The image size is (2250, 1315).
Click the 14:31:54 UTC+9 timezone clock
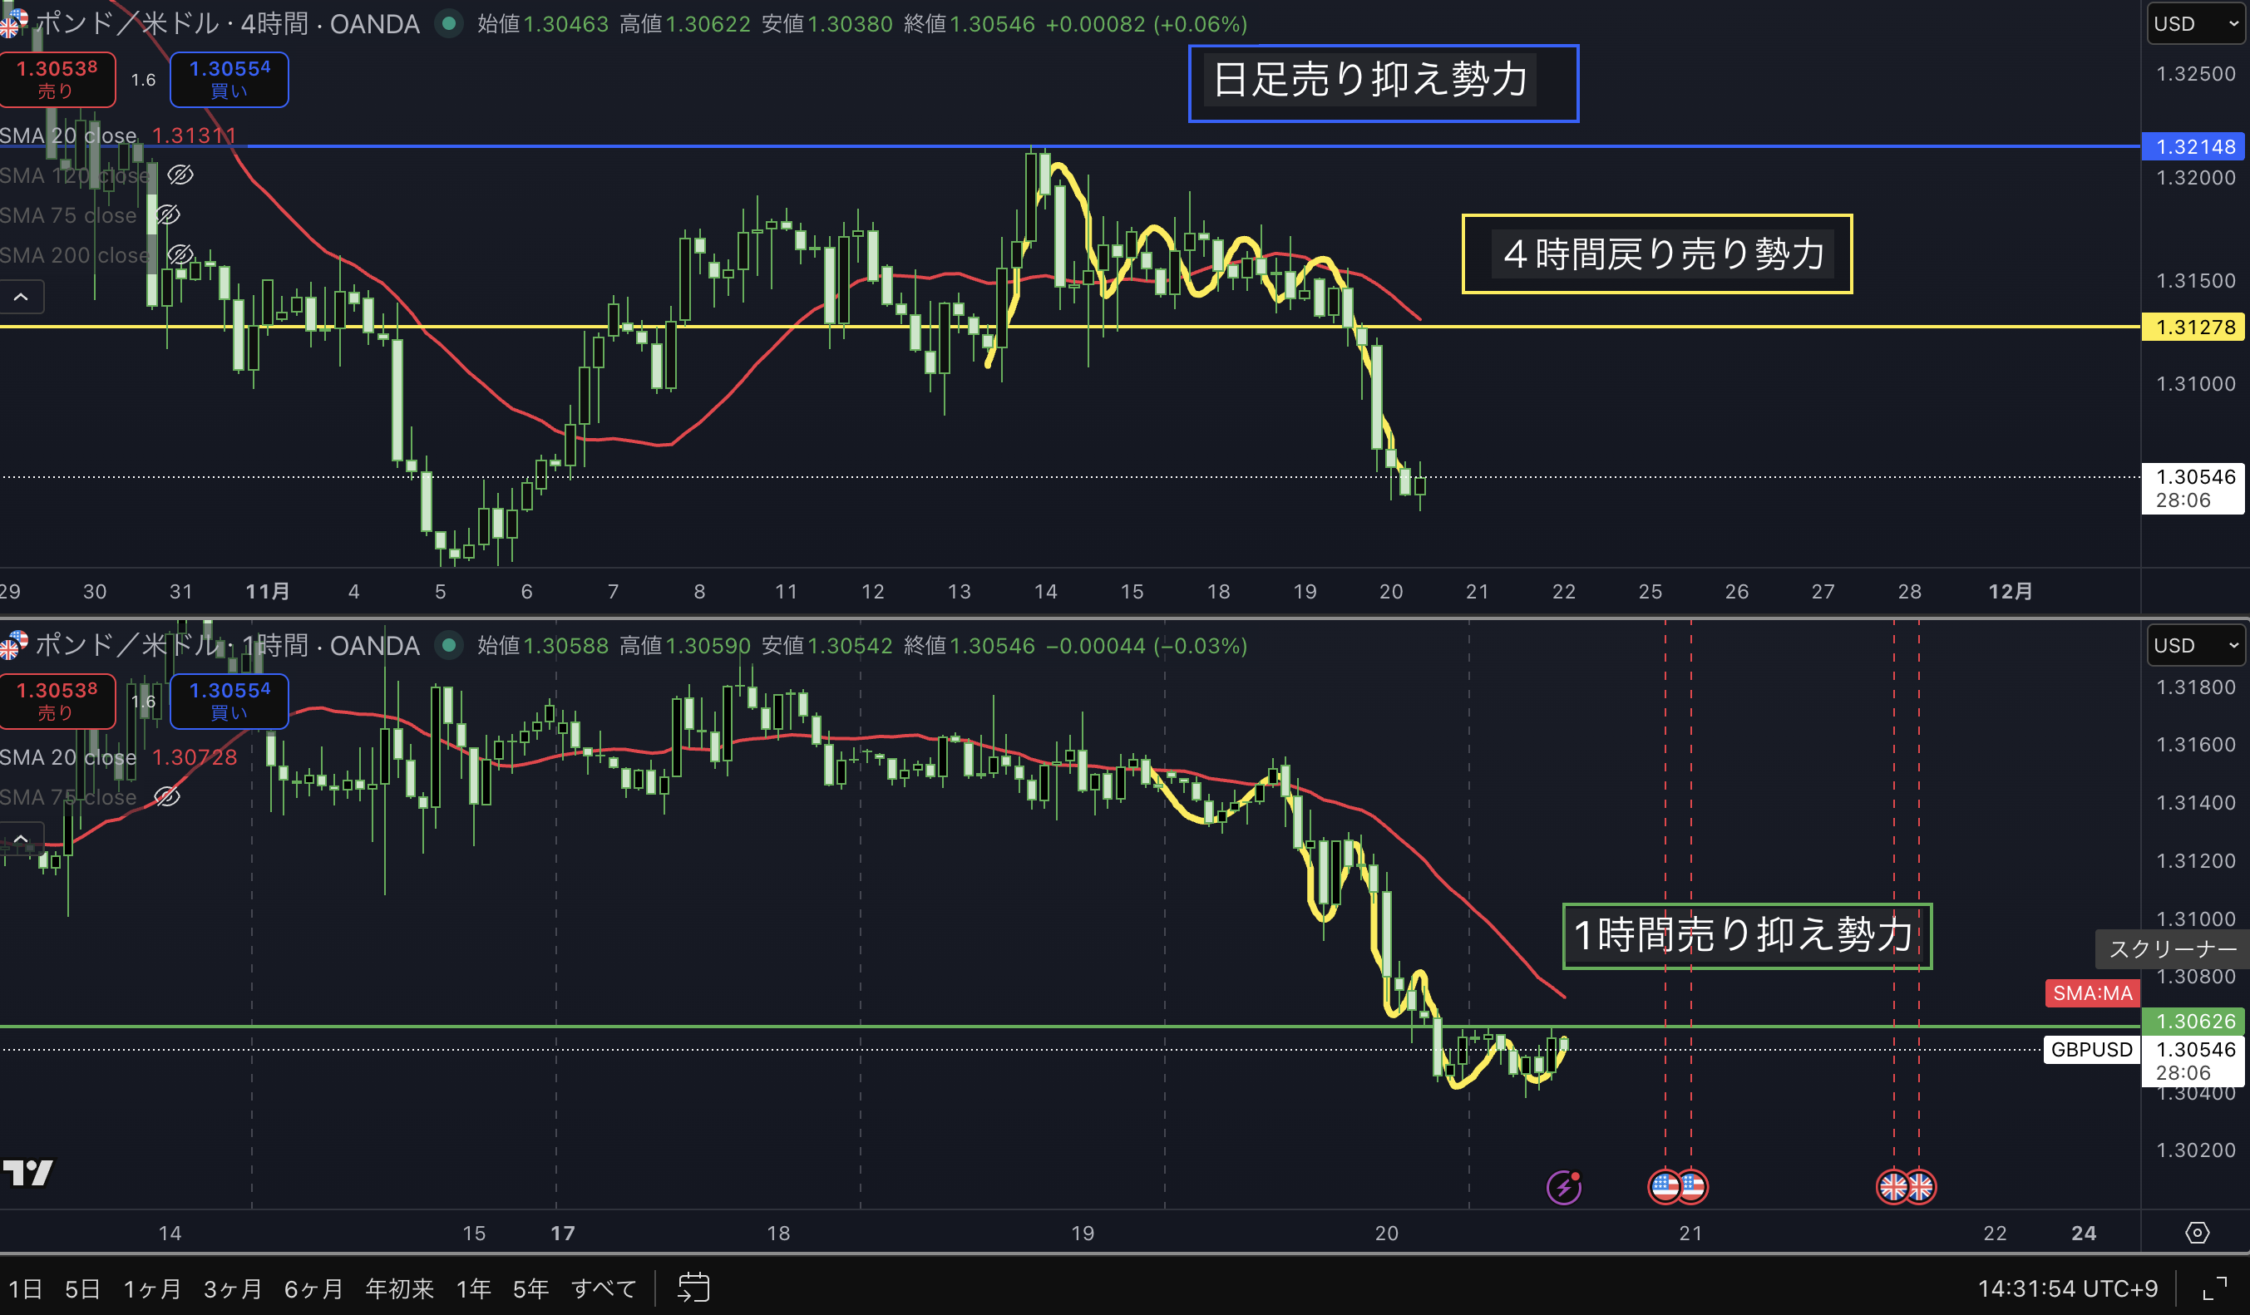pyautogui.click(x=2067, y=1288)
